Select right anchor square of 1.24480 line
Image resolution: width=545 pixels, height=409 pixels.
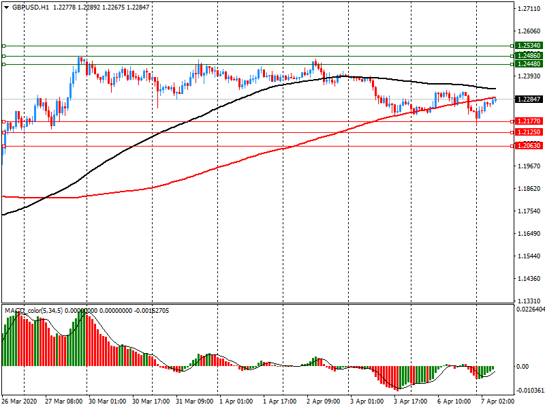click(x=512, y=64)
